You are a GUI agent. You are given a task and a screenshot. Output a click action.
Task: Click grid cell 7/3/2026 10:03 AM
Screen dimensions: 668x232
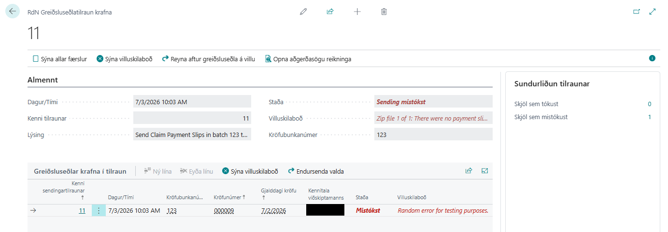(134, 210)
